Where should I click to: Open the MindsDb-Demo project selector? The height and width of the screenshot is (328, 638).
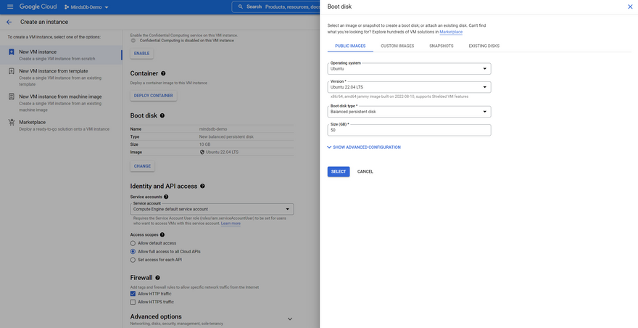(86, 7)
